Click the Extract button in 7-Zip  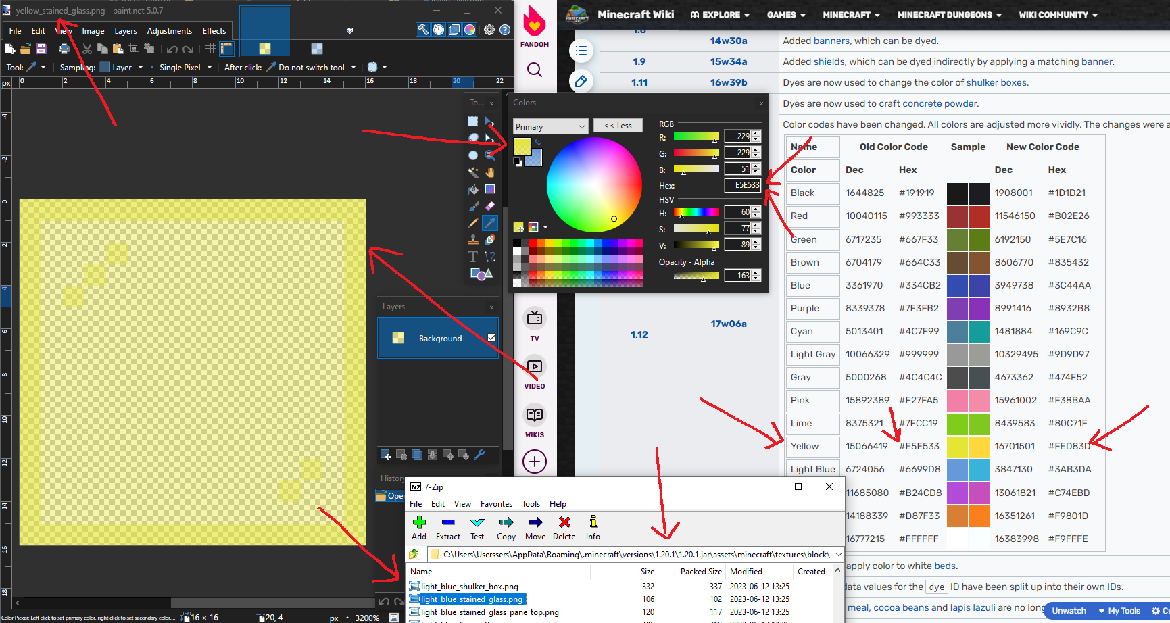pos(447,528)
